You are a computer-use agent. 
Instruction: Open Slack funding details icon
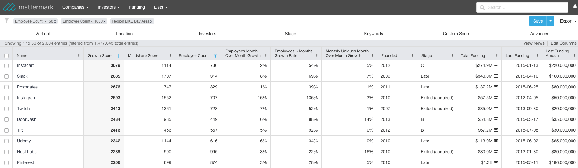[496, 76]
